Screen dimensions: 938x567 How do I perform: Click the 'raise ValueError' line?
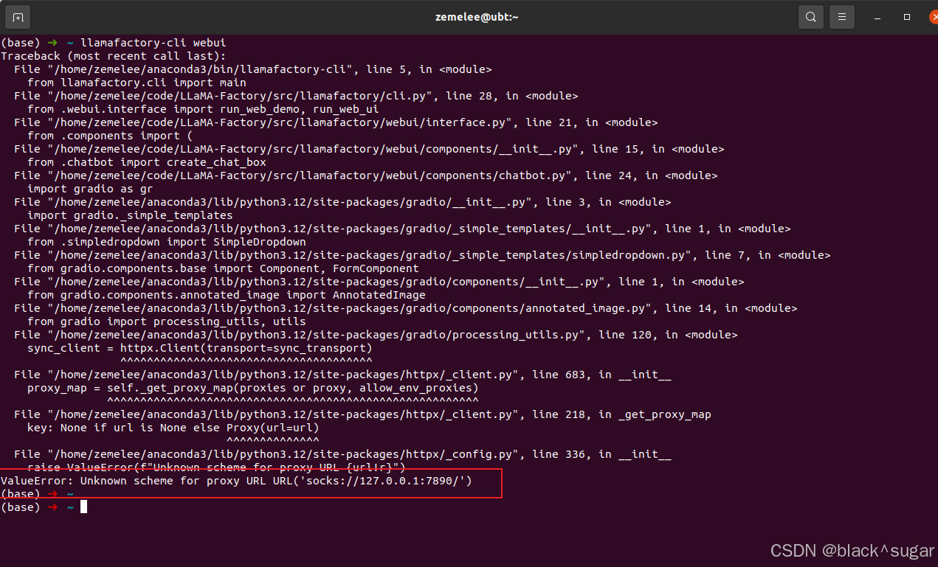[x=216, y=467]
